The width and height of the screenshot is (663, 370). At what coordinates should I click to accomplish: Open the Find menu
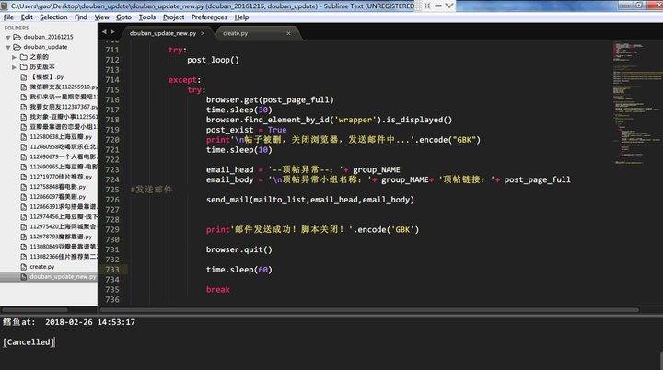[81, 17]
